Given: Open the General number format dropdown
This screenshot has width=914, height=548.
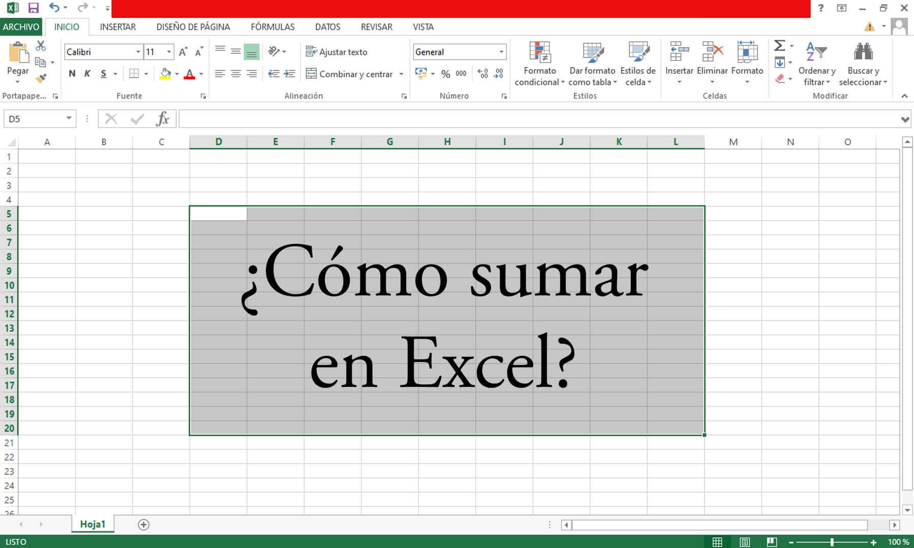Looking at the screenshot, I should pyautogui.click(x=501, y=52).
